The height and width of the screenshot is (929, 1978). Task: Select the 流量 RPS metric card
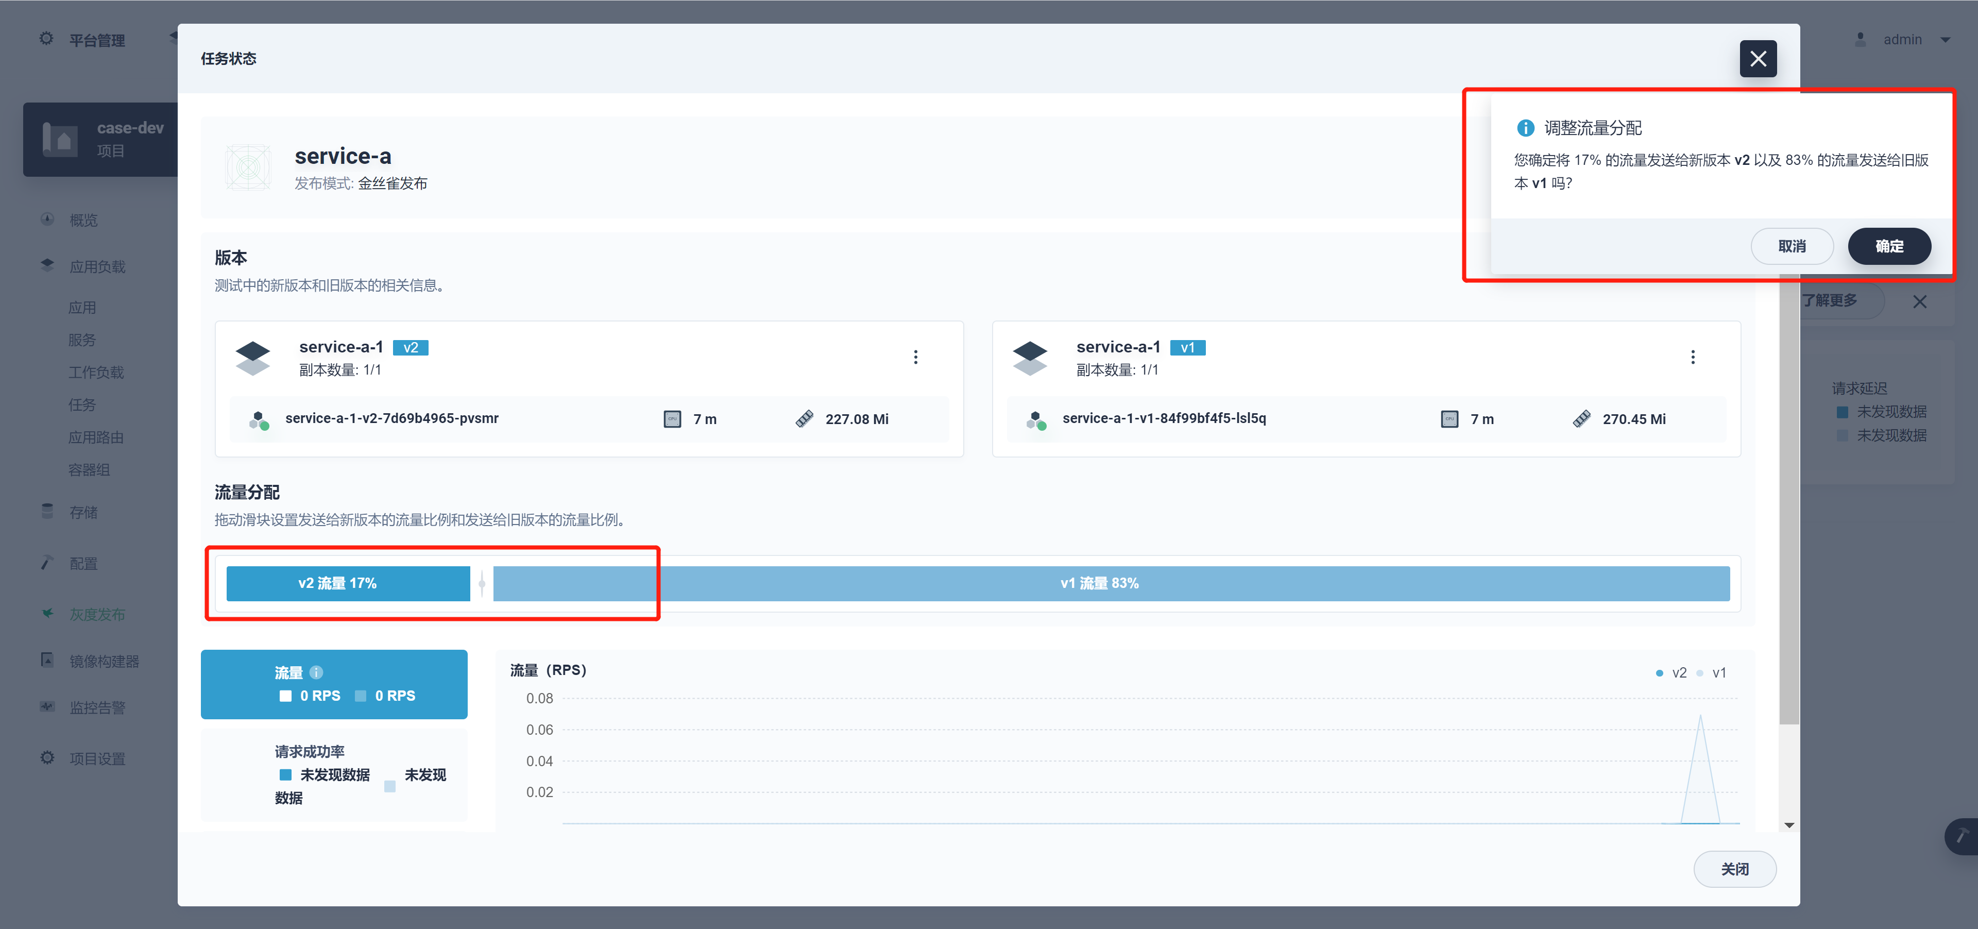(334, 684)
